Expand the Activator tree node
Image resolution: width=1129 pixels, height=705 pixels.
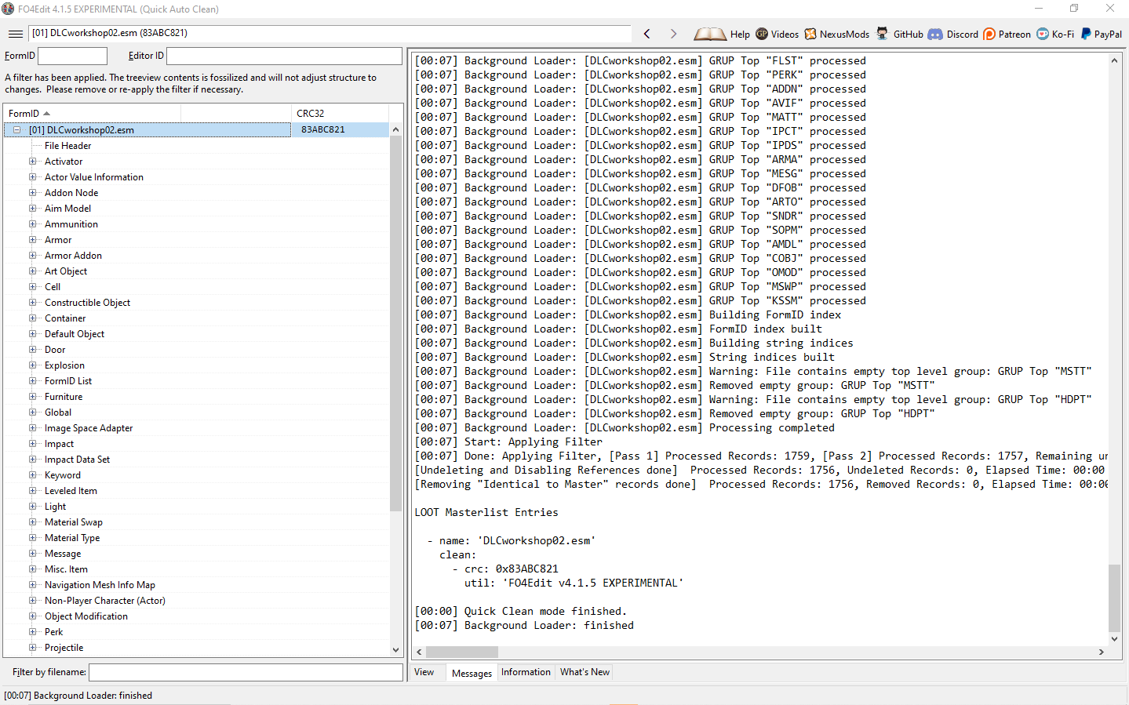click(x=33, y=162)
